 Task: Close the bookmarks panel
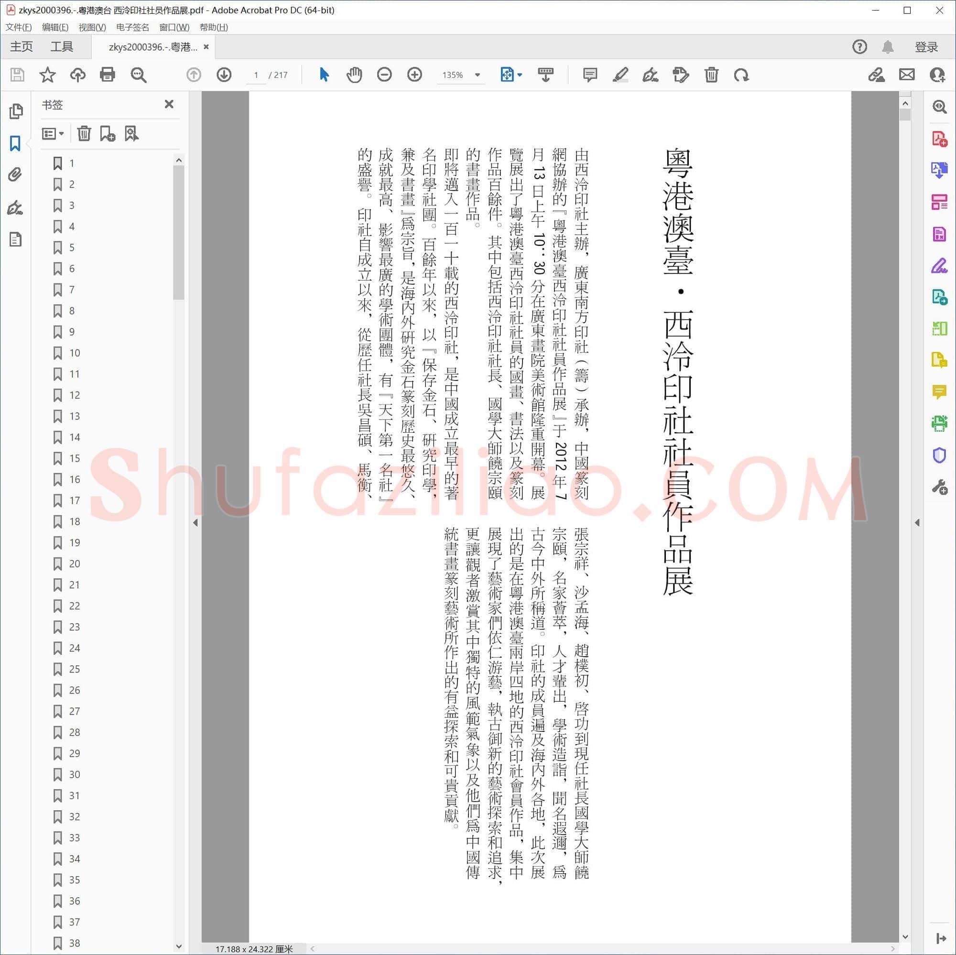pyautogui.click(x=169, y=104)
